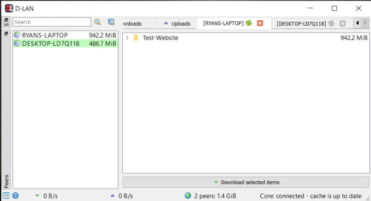The height and width of the screenshot is (201, 371).
Task: Click the float icon on the Peers dock panel
Action: coord(6,34)
